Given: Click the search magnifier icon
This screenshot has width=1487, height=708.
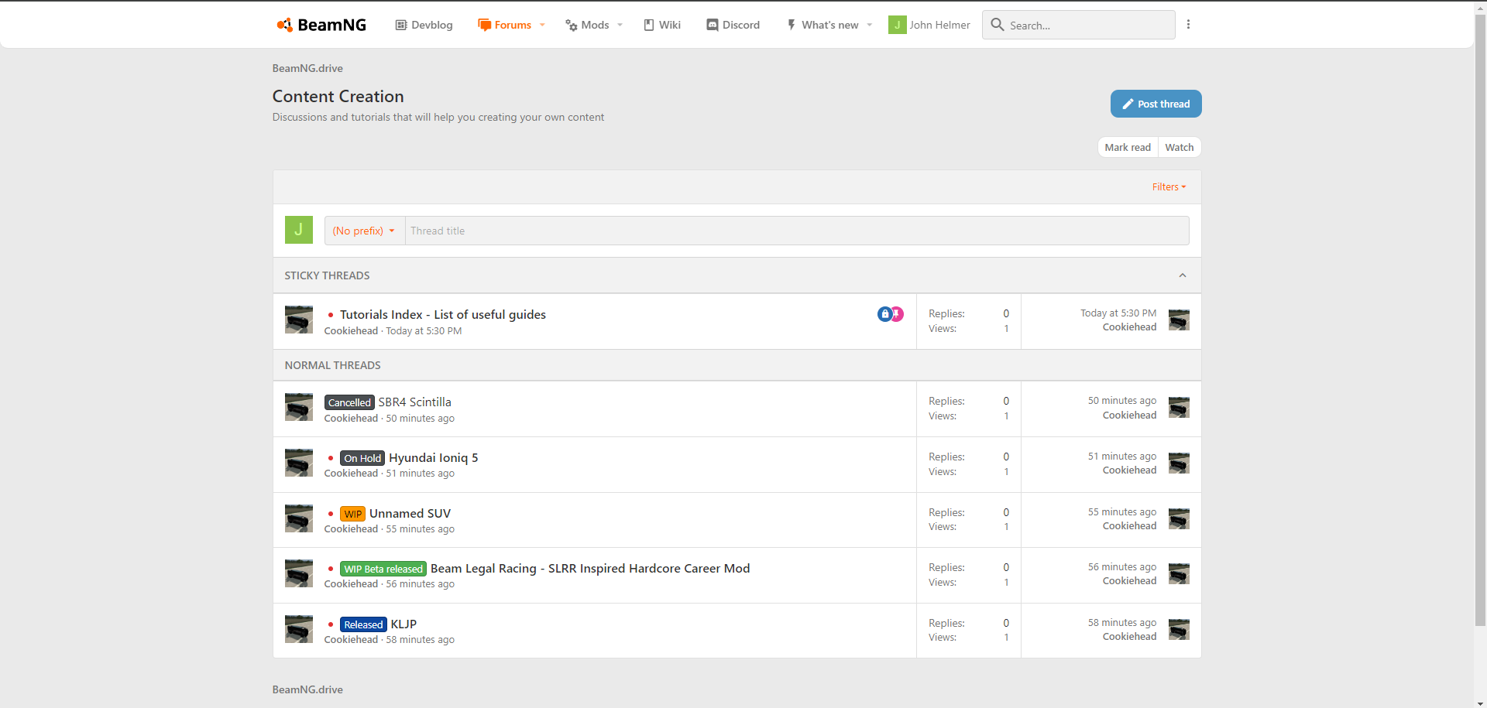Looking at the screenshot, I should point(998,25).
